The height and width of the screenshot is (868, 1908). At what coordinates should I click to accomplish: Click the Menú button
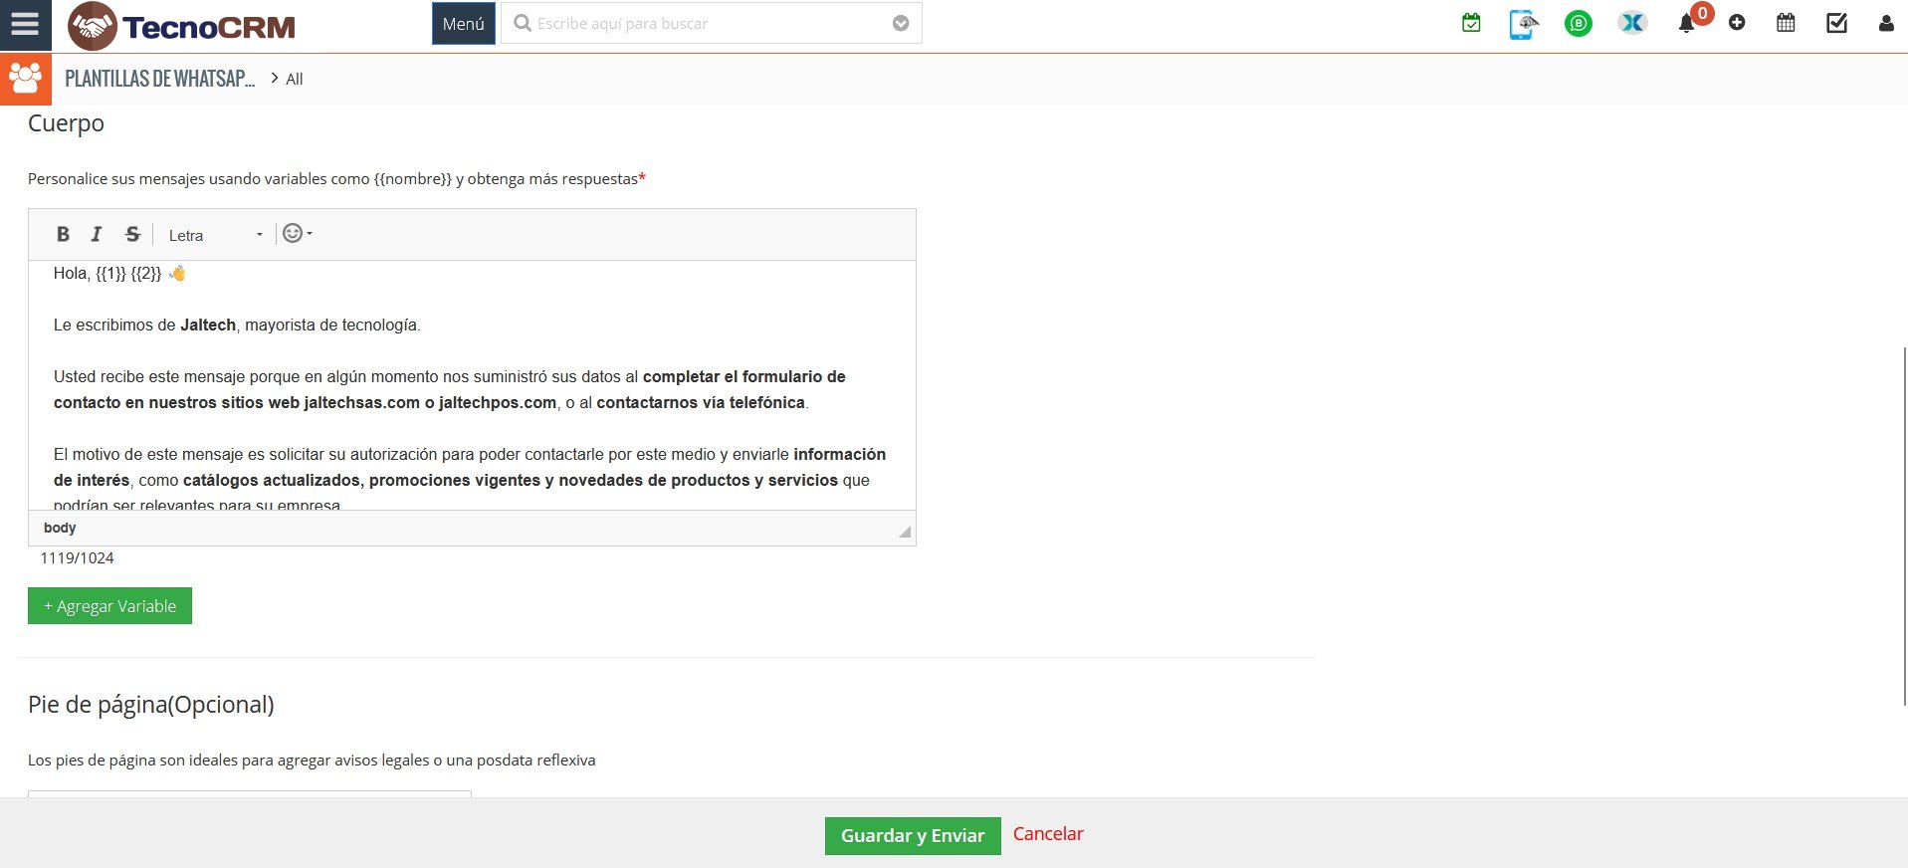pos(463,24)
